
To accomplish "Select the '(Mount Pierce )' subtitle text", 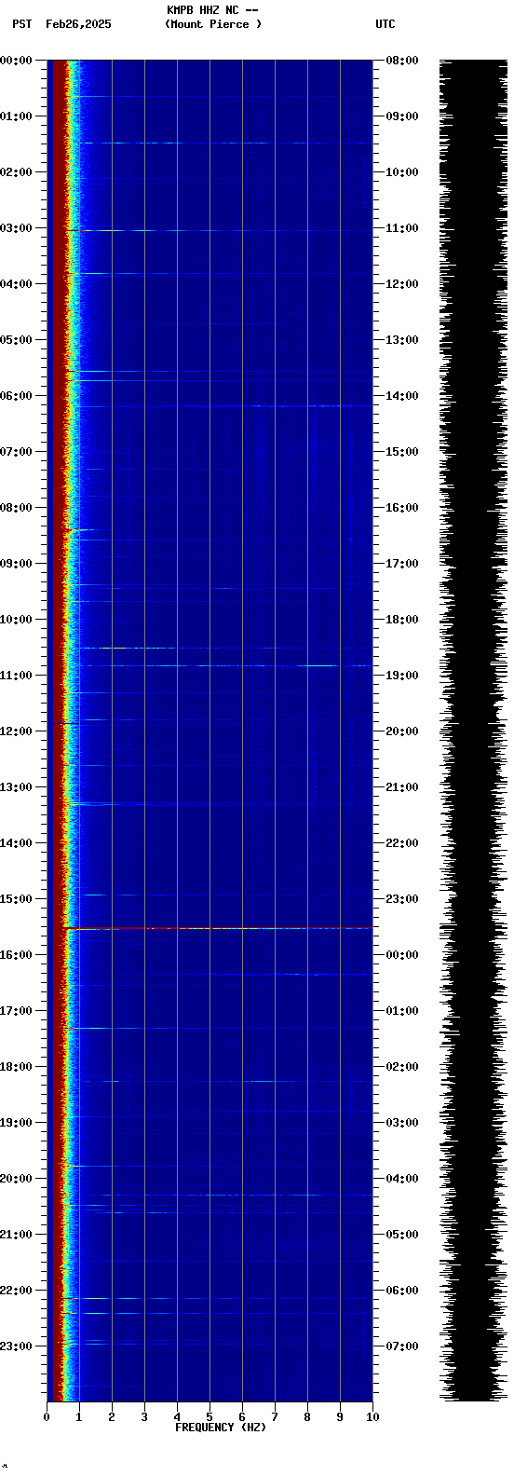I will 213,24.
